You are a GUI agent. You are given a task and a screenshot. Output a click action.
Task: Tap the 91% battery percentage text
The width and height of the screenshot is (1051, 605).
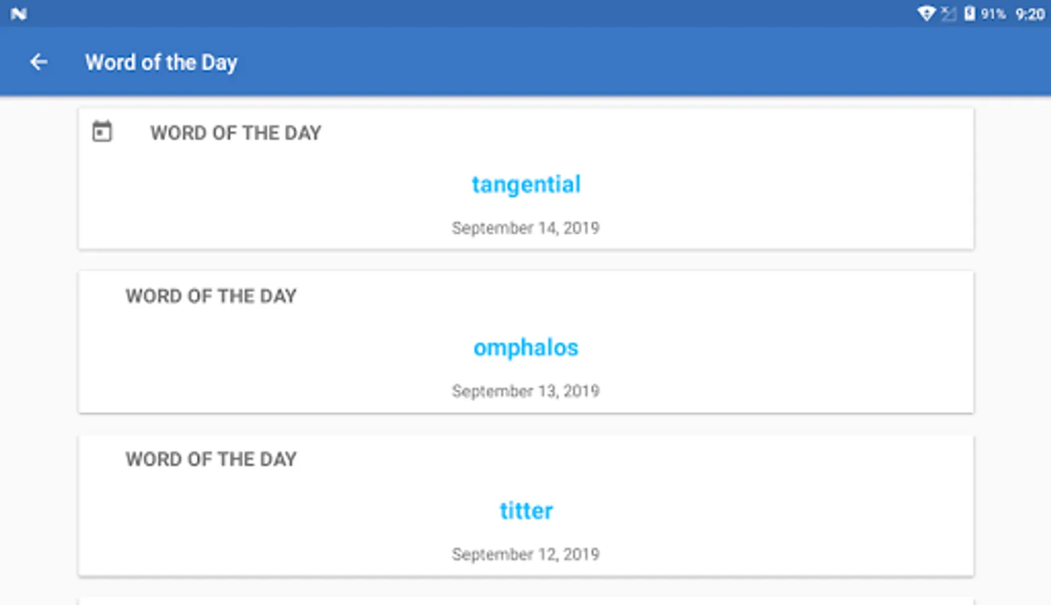point(993,14)
